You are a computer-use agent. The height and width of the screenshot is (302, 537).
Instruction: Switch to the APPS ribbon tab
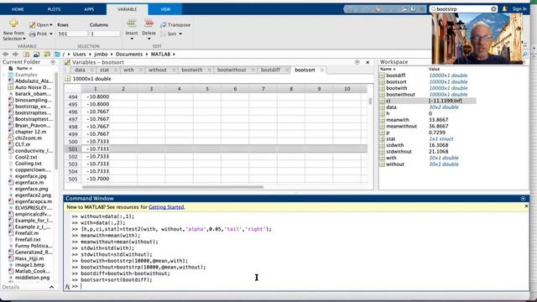click(89, 9)
